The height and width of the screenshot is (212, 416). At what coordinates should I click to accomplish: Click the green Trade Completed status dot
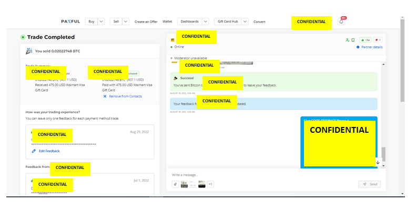point(23,37)
